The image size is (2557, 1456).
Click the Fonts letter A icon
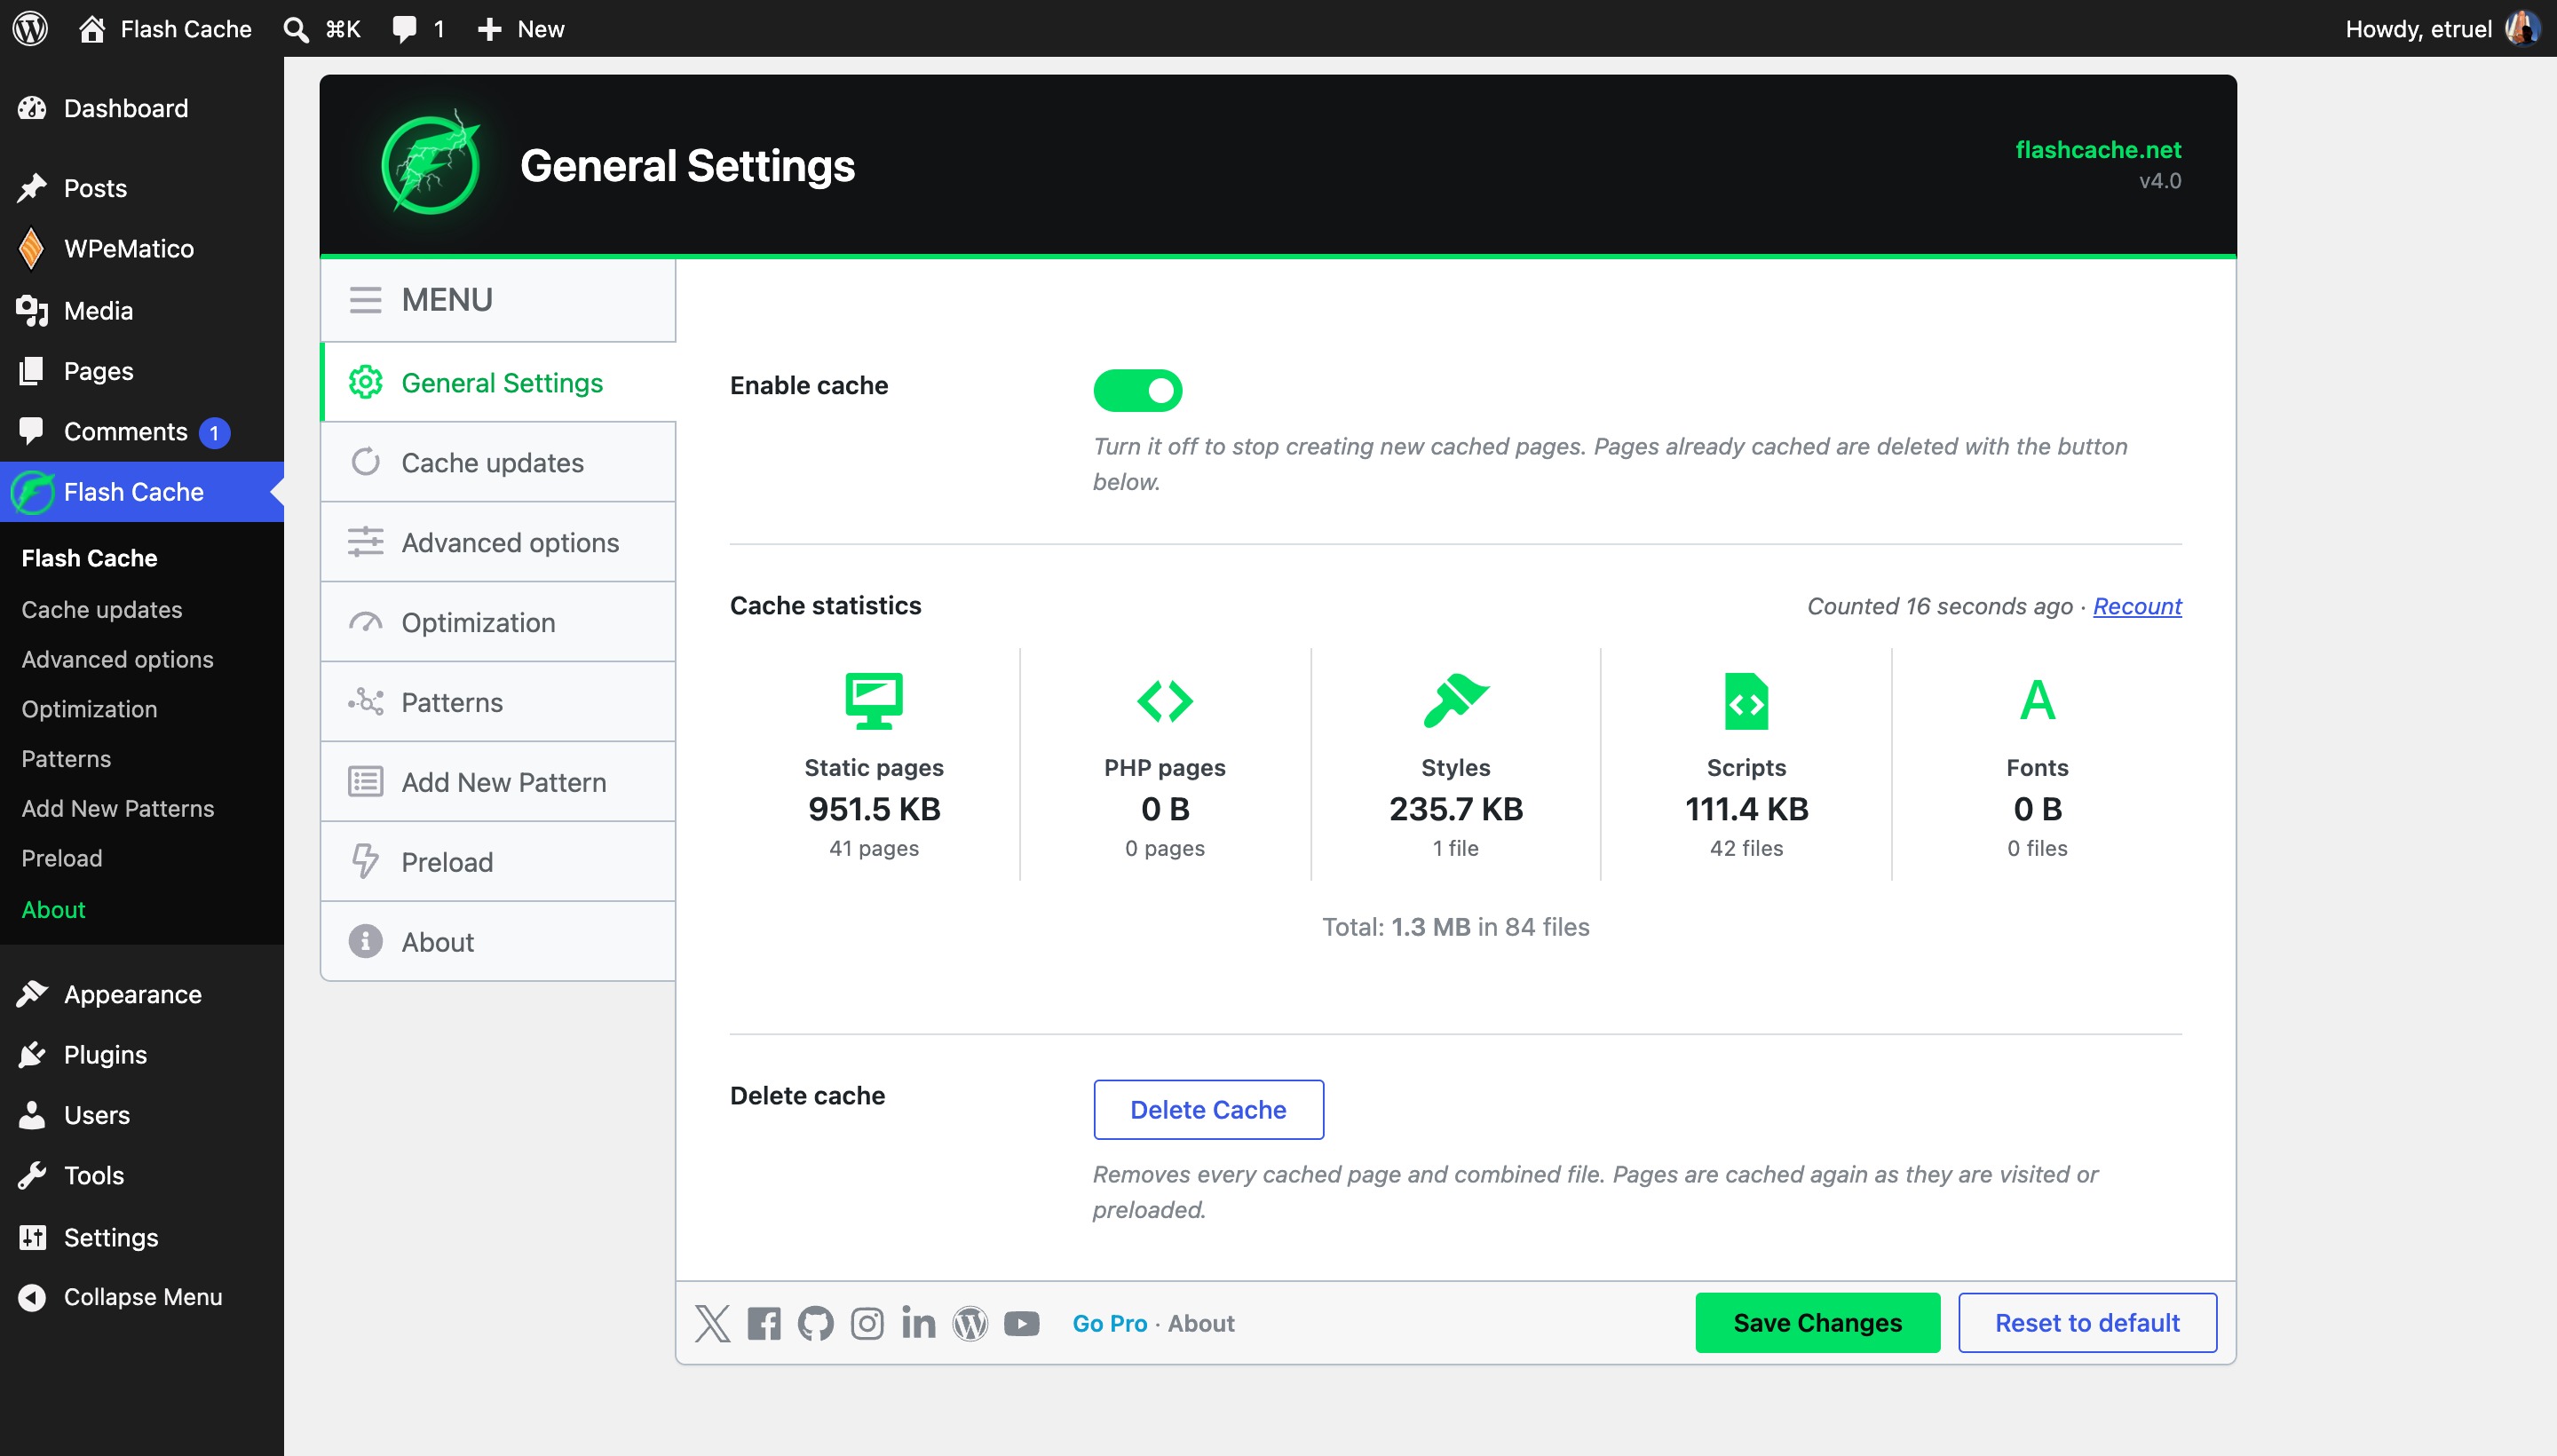[2037, 700]
